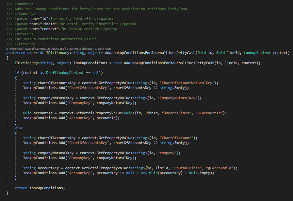
Task: Click the comment 'The lookup conditions parameters values.'
Action: [57, 39]
